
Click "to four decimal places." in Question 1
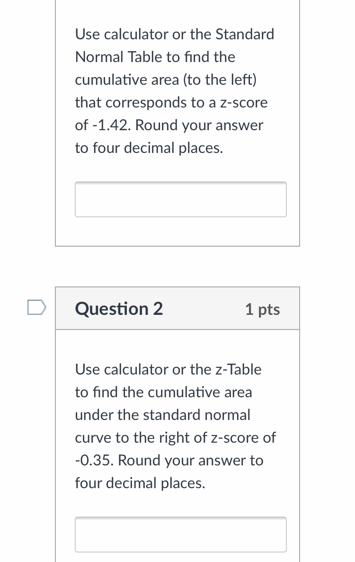coord(149,148)
